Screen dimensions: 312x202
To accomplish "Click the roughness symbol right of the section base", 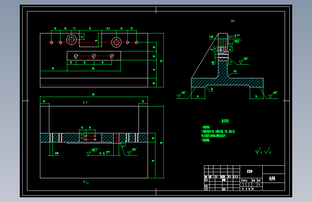I will click(273, 95).
